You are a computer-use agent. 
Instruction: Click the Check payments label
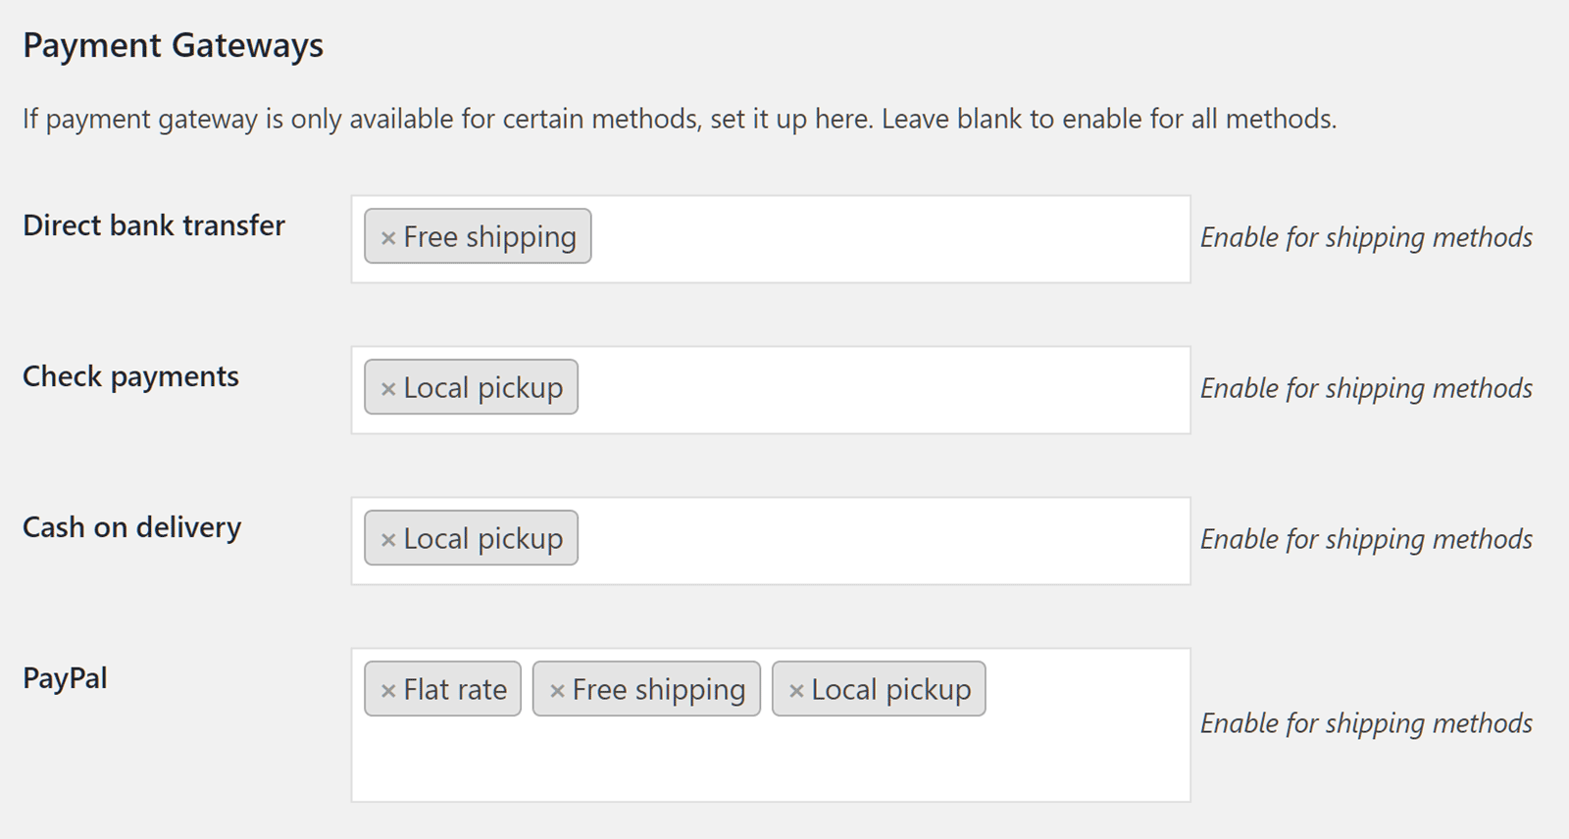(130, 376)
